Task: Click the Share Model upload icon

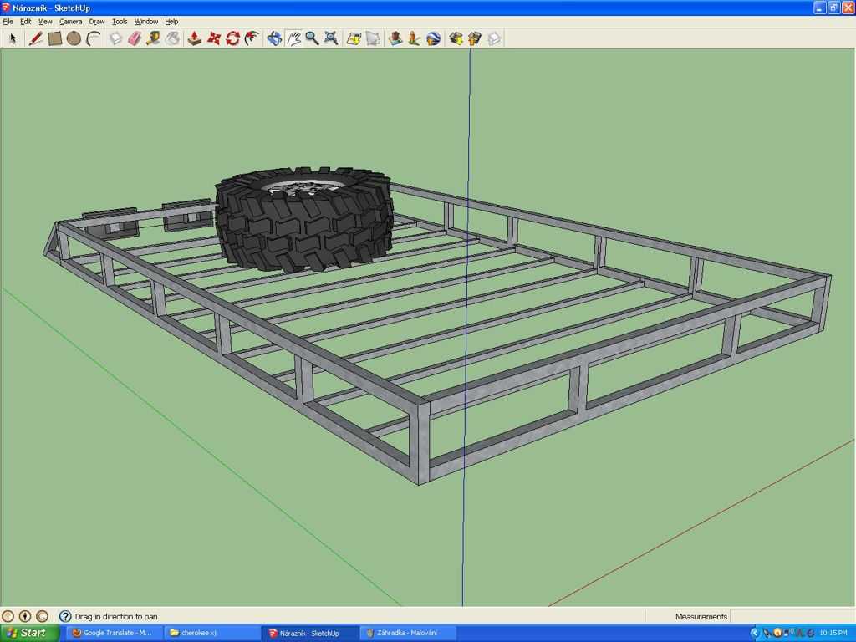Action: 475,38
